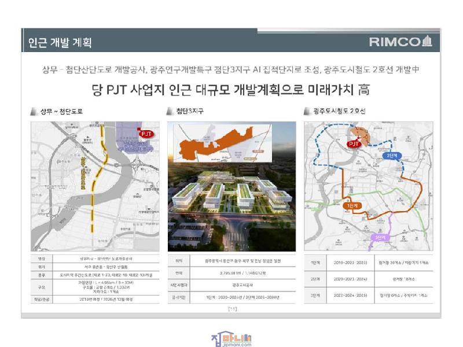The image size is (463, 347).
Task: Click the RIMCO building logo icon
Action: 427,41
